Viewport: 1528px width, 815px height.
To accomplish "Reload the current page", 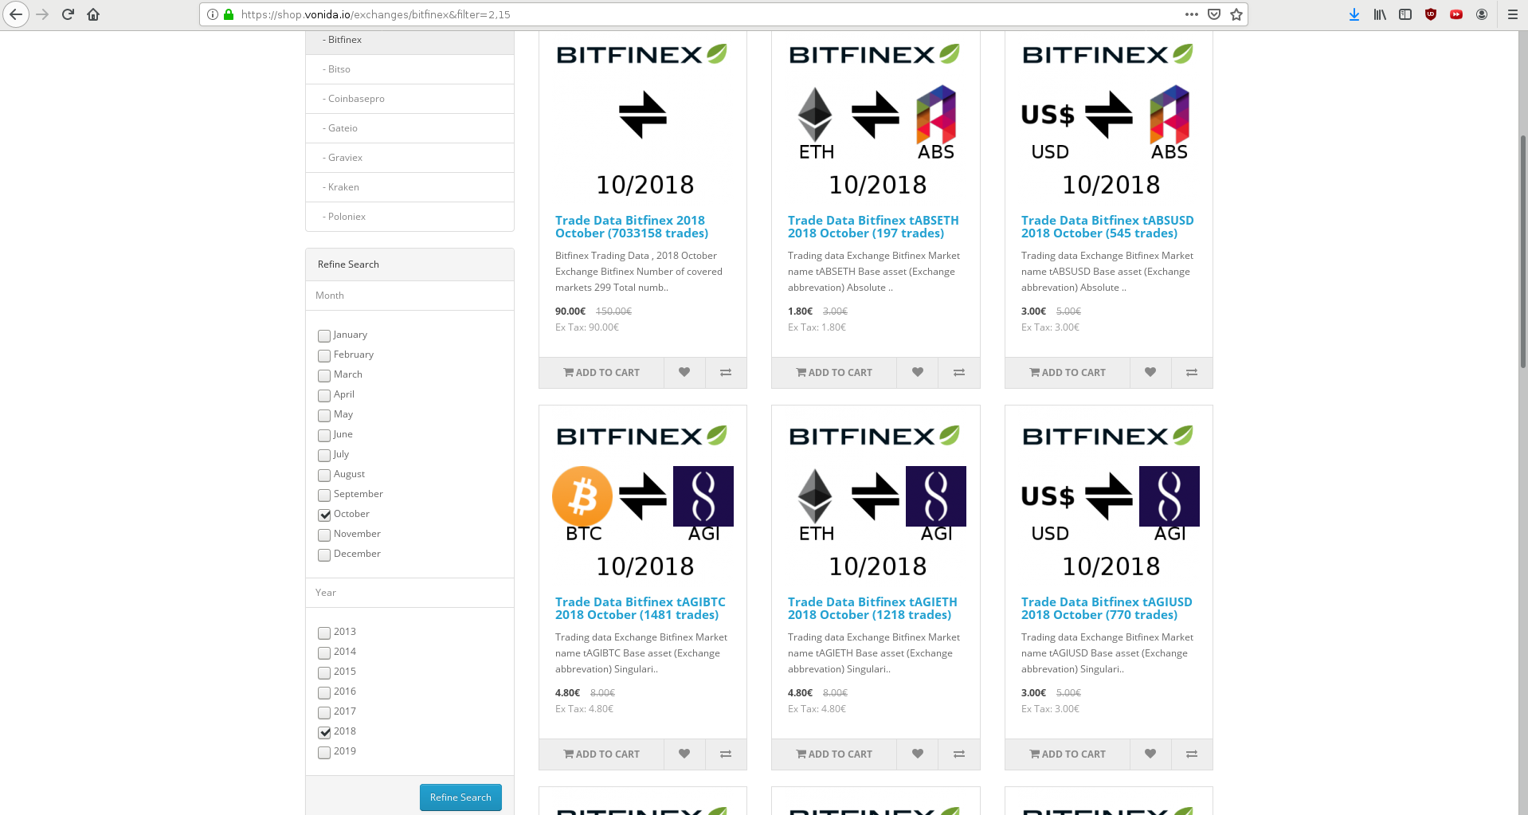I will 68,14.
